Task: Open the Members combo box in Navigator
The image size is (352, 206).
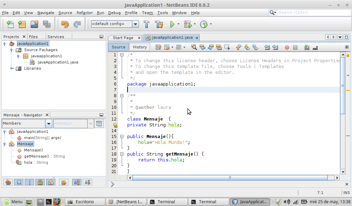Action: point(48,124)
